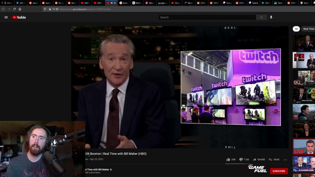The height and width of the screenshot is (177, 315).
Task: View site security padlock info
Action: 50,9
